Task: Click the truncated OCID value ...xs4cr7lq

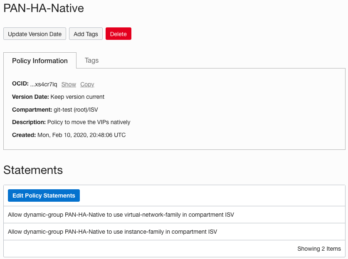Action: [x=44, y=84]
